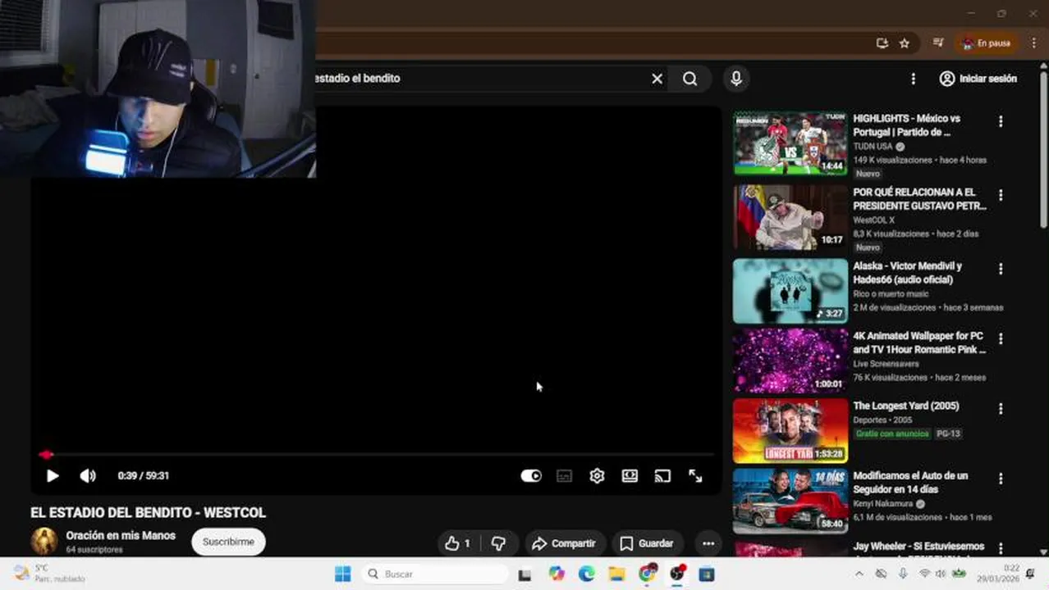
Task: Open Chrome three-dot menu
Action: pos(1033,43)
